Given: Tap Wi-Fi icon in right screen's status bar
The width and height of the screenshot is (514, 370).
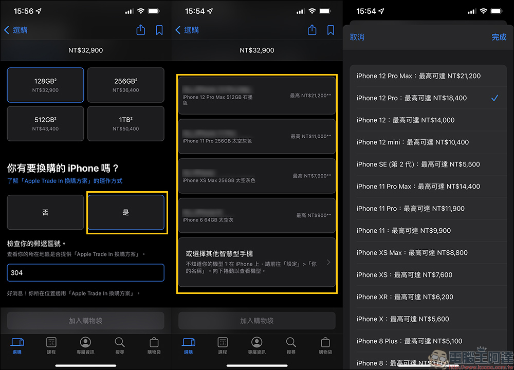Looking at the screenshot, I should point(483,11).
